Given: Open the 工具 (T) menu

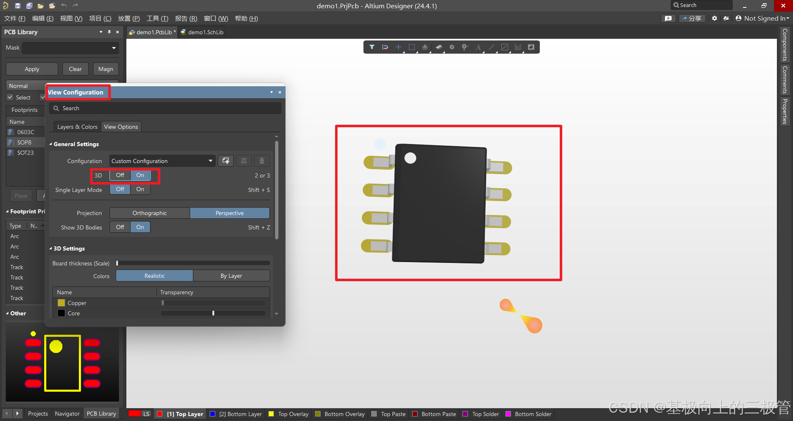Looking at the screenshot, I should (x=157, y=19).
